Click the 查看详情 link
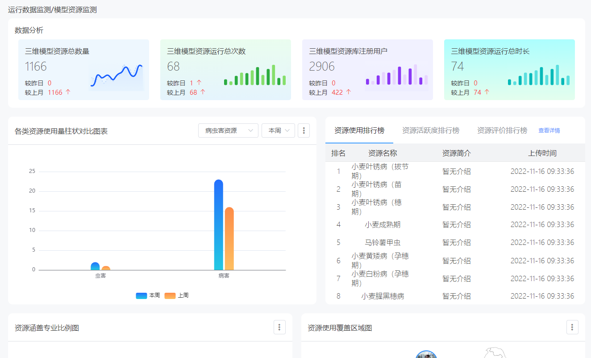The width and height of the screenshot is (591, 358). [x=549, y=131]
